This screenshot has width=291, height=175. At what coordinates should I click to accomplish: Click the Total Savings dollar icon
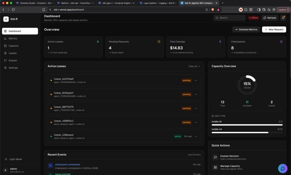(x=220, y=42)
